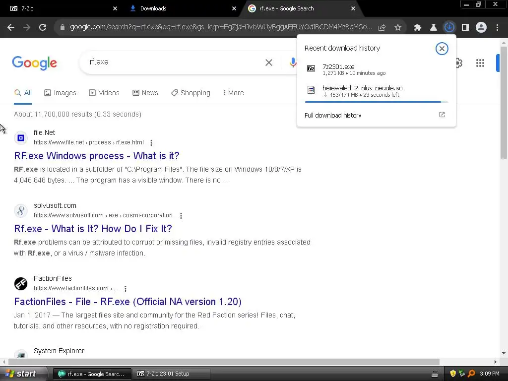The image size is (508, 381).
Task: Switch to 7-Zip 23.01 Setup taskbar item
Action: (x=172, y=374)
